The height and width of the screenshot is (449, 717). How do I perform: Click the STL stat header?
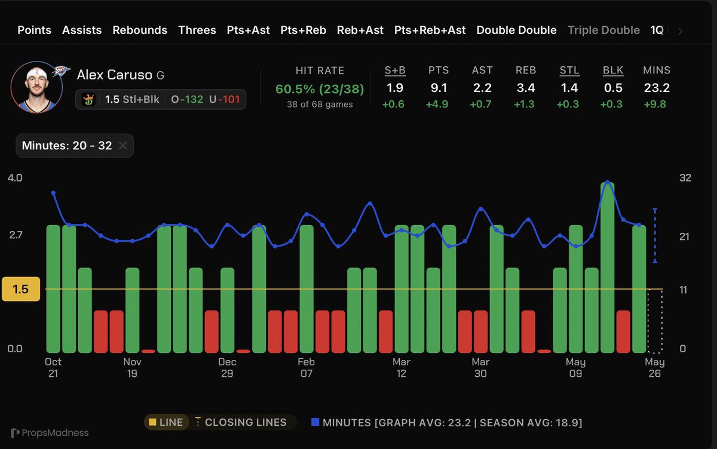point(569,70)
